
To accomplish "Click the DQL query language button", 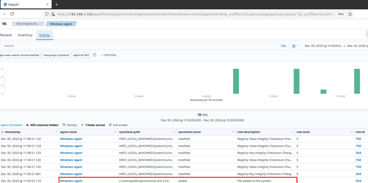I will click(x=284, y=46).
